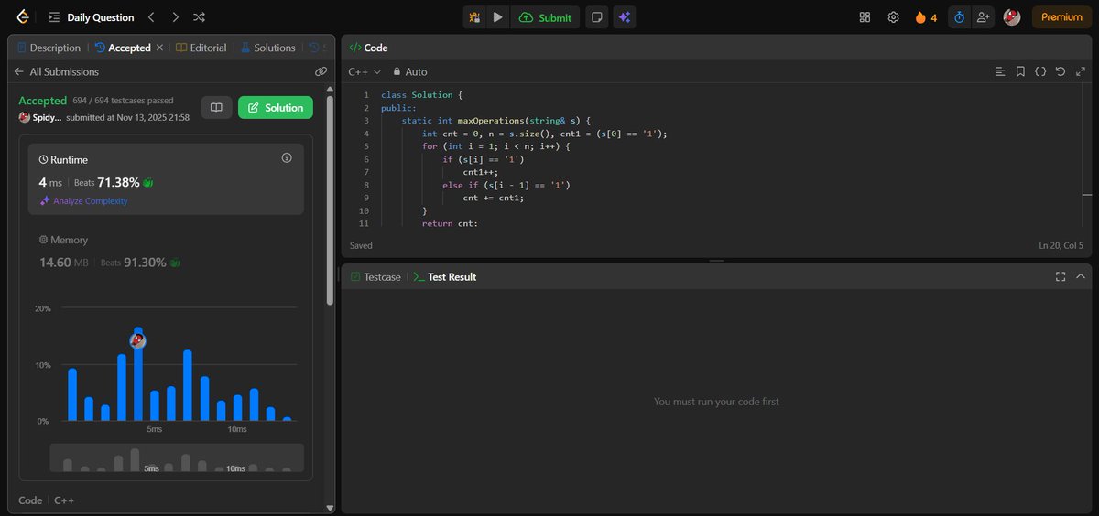1099x516 pixels.
Task: Click the format code lines icon
Action: [1000, 71]
